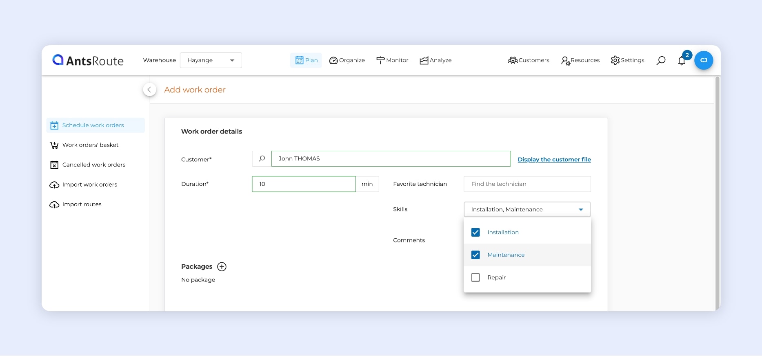Viewport: 762px width, 356px height.
Task: Click the back arrow beside Add work order
Action: [149, 90]
